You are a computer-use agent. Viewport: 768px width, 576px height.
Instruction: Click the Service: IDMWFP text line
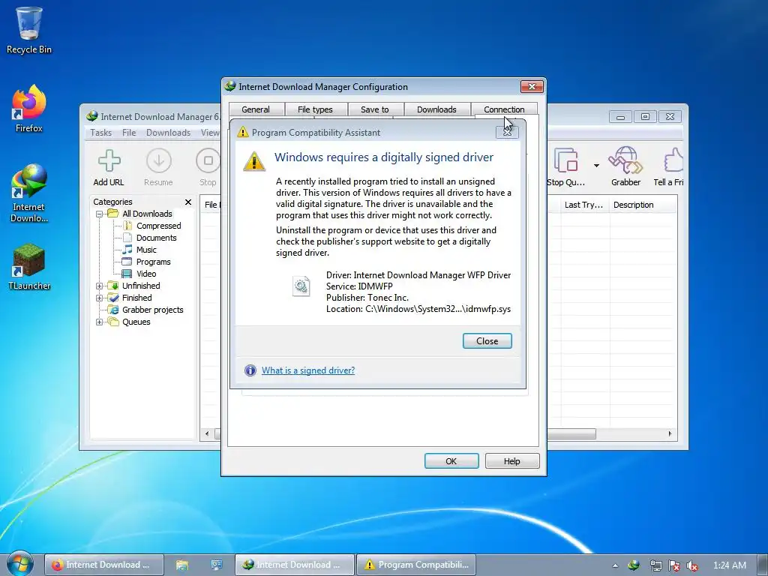pos(359,286)
